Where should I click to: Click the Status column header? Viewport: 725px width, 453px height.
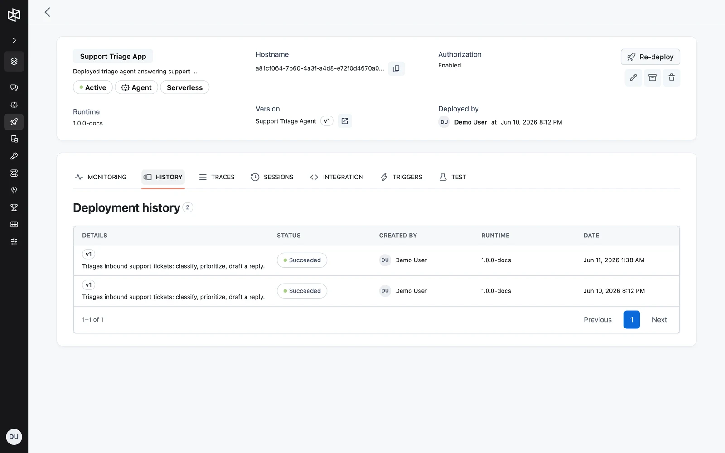point(289,236)
